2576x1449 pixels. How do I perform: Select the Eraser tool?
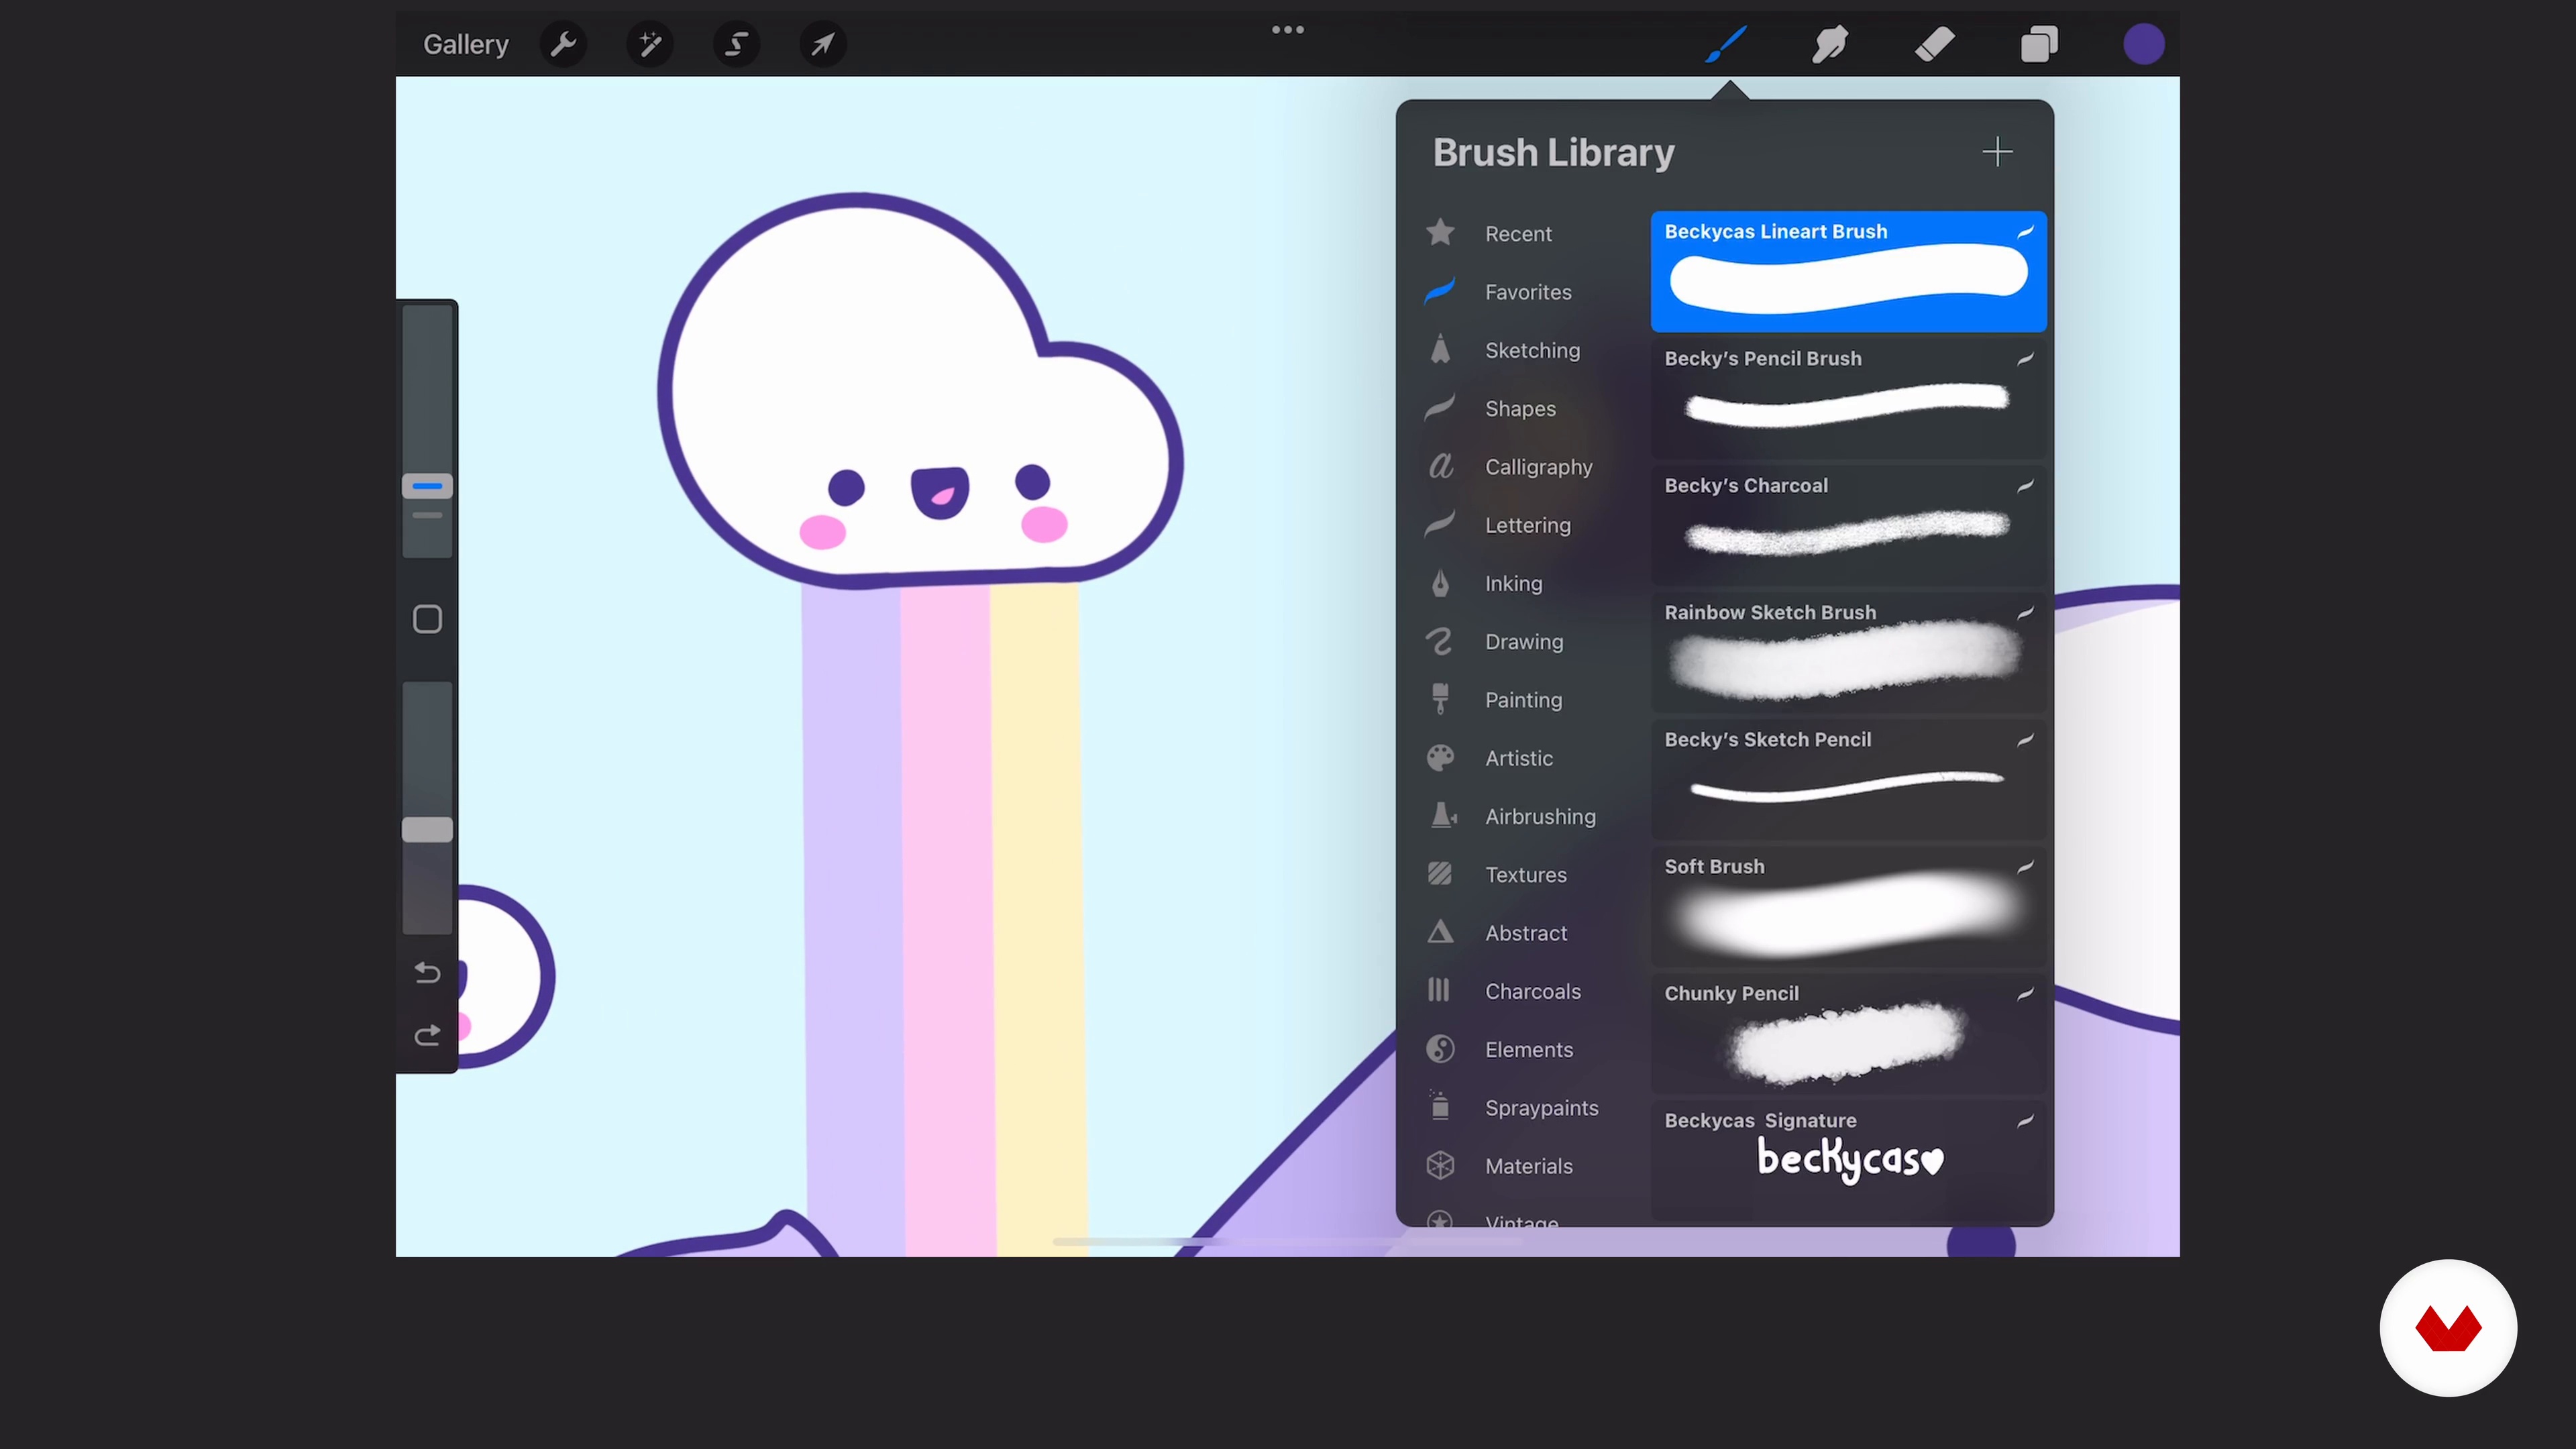1935,44
